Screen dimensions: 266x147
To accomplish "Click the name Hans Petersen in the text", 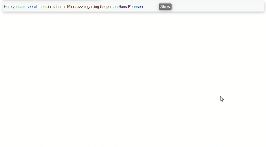I will 131,7.
